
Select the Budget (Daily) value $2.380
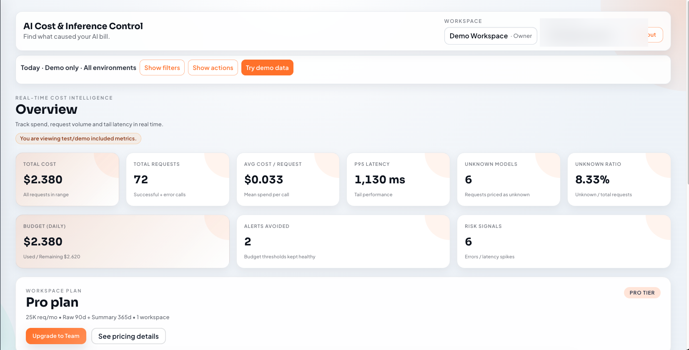click(43, 242)
